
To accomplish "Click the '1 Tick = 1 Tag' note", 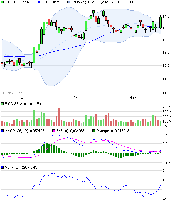I will tap(13, 93).
